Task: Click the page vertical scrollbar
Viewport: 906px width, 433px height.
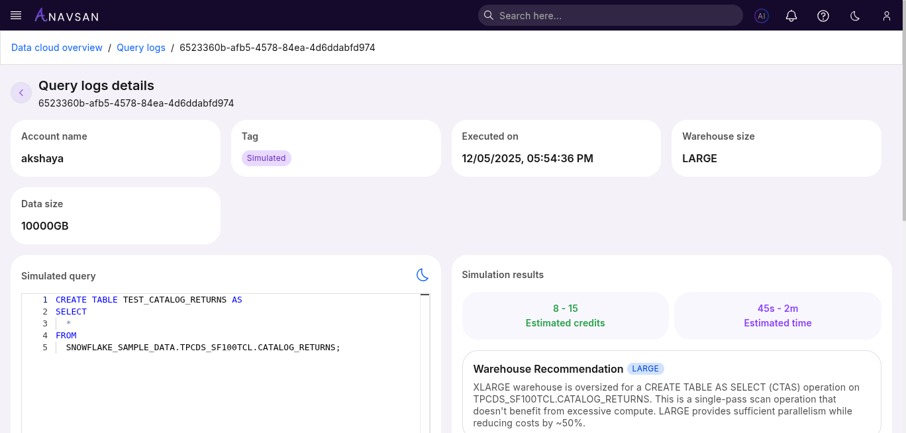Action: click(903, 132)
